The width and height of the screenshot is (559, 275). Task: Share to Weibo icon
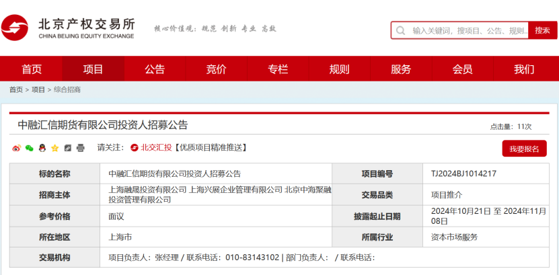tap(16, 148)
